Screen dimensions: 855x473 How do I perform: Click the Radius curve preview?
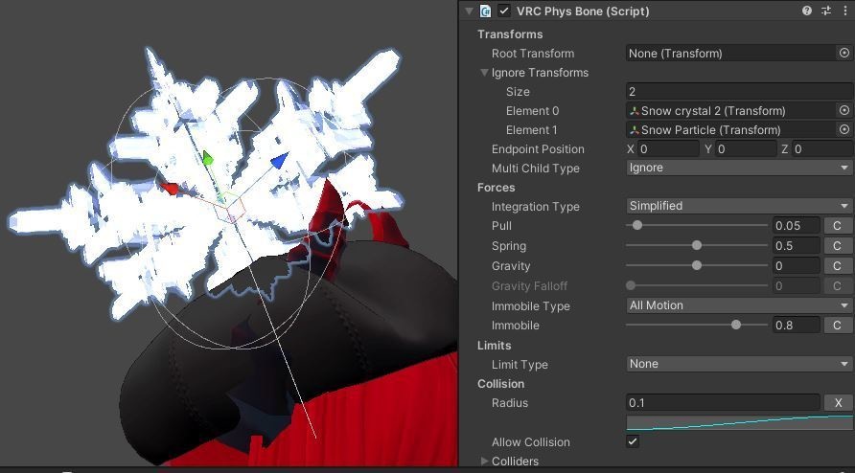[x=739, y=423]
